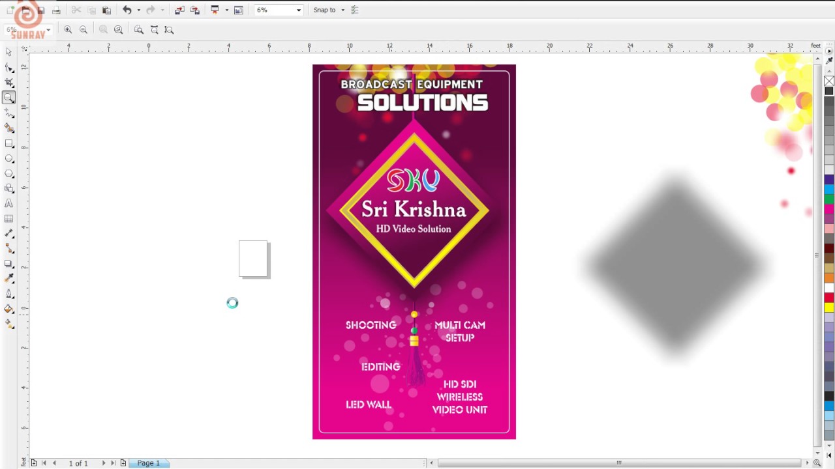835x469 pixels.
Task: Open the Fill tool flyout
Action: point(8,309)
